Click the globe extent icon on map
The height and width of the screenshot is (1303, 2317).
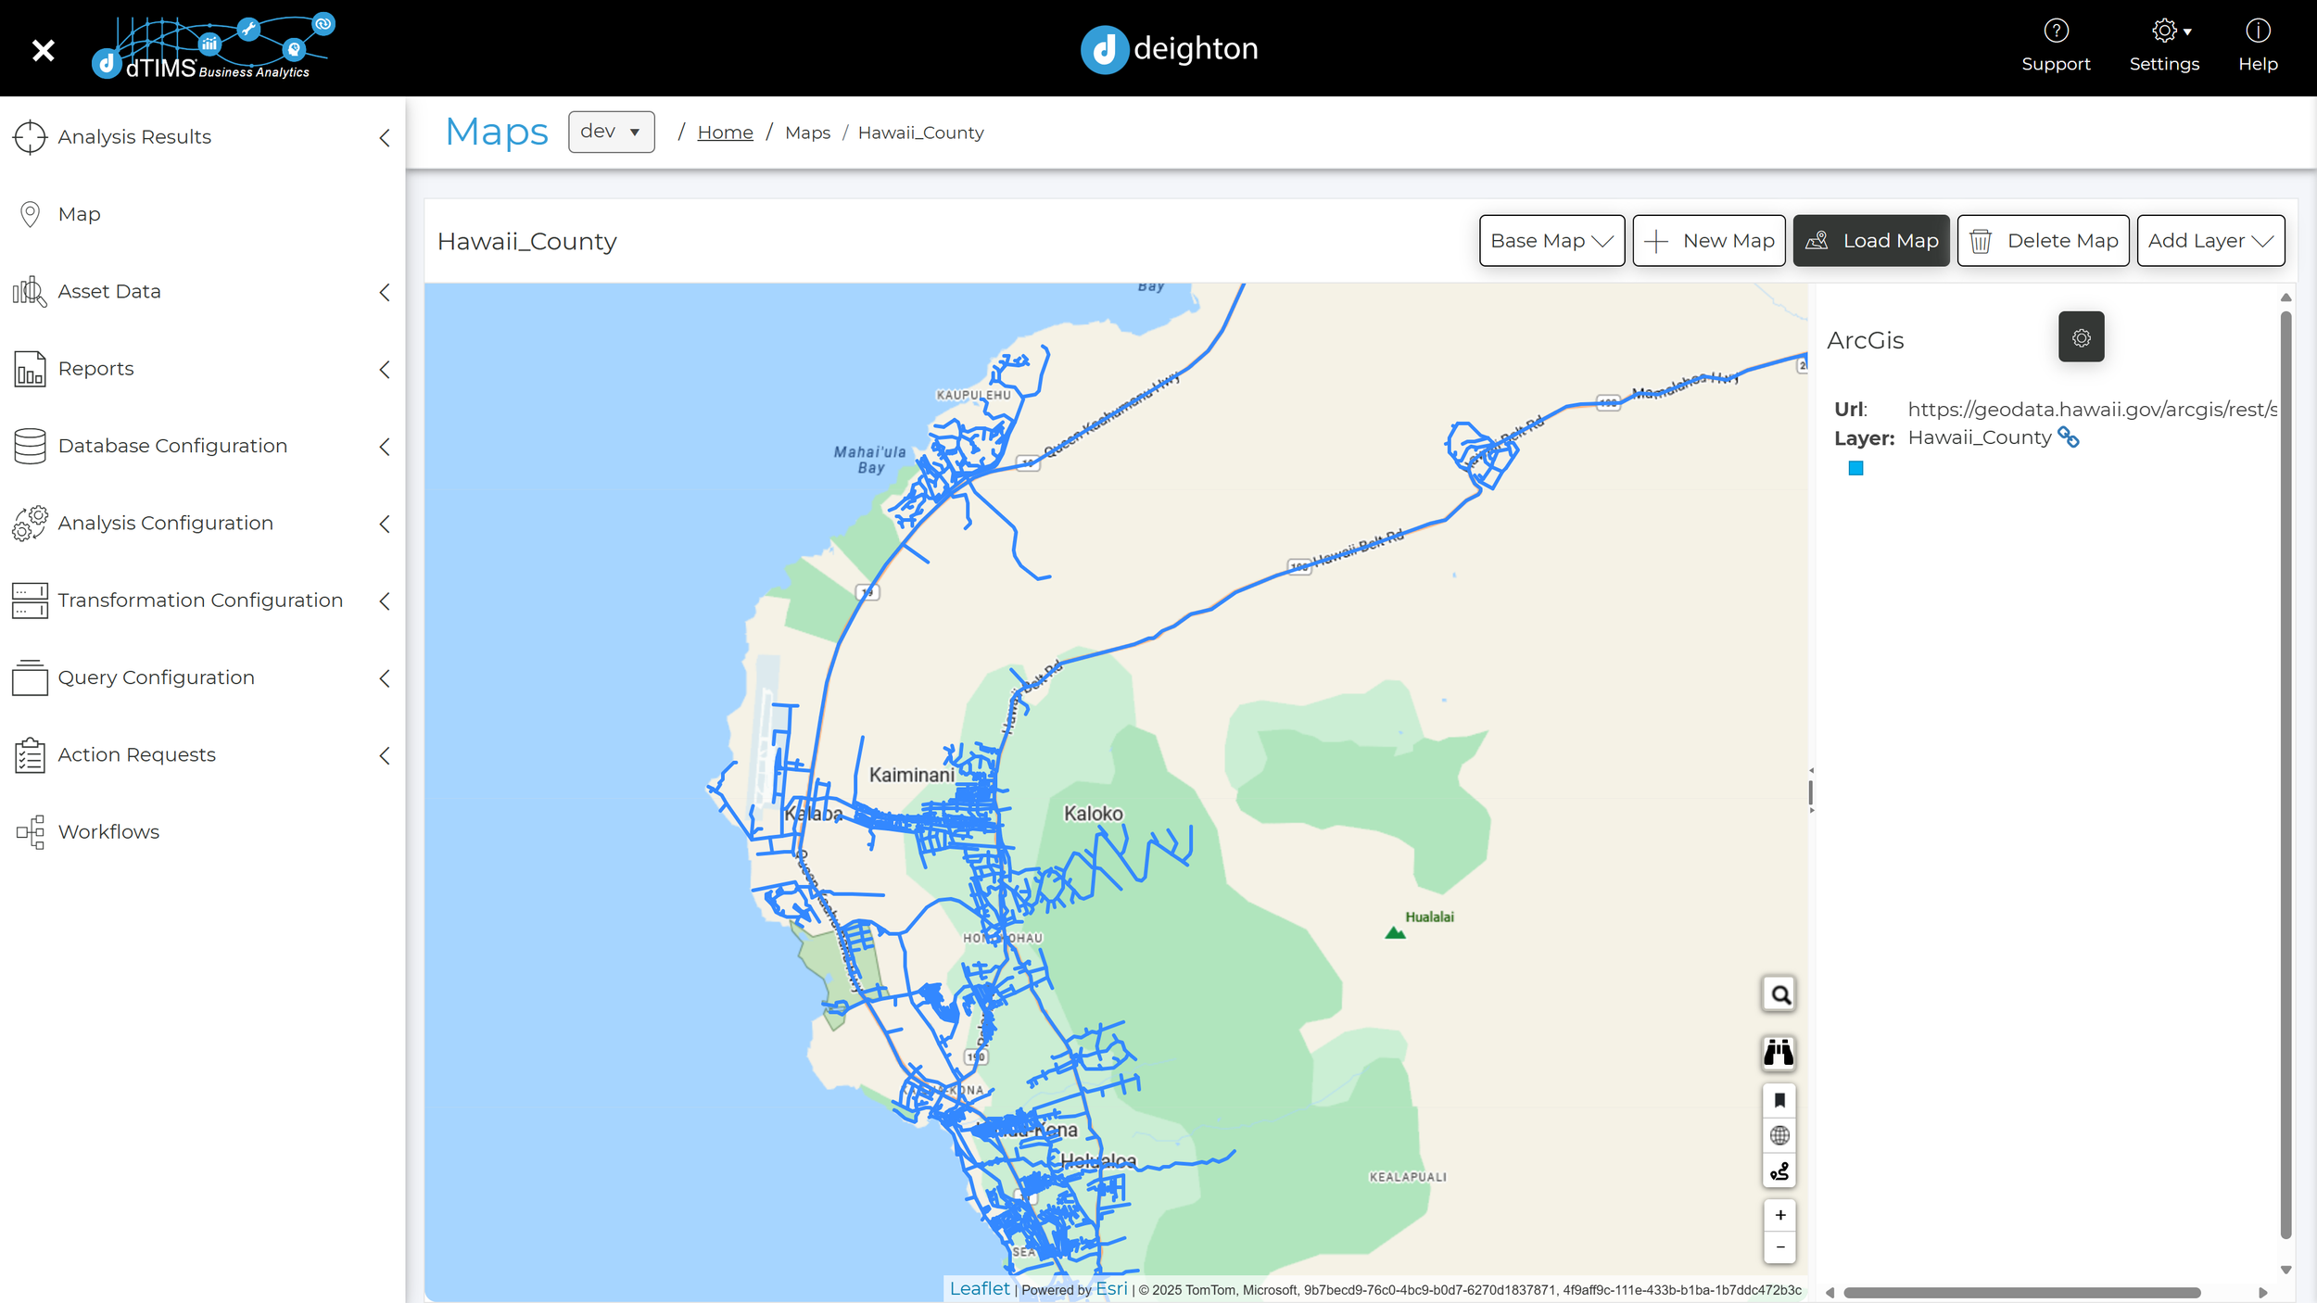tap(1779, 1136)
